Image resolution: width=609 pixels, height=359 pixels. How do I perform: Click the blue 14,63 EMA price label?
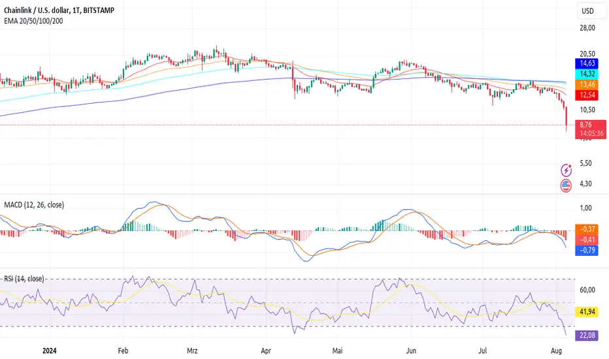pyautogui.click(x=587, y=63)
